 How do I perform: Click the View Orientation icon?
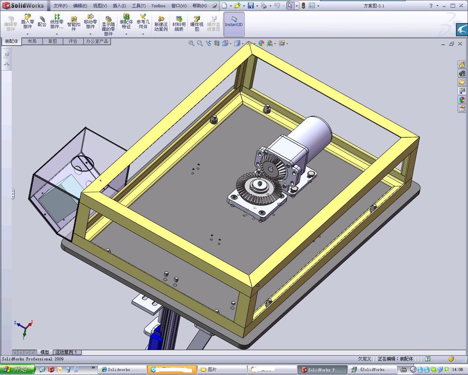225,43
